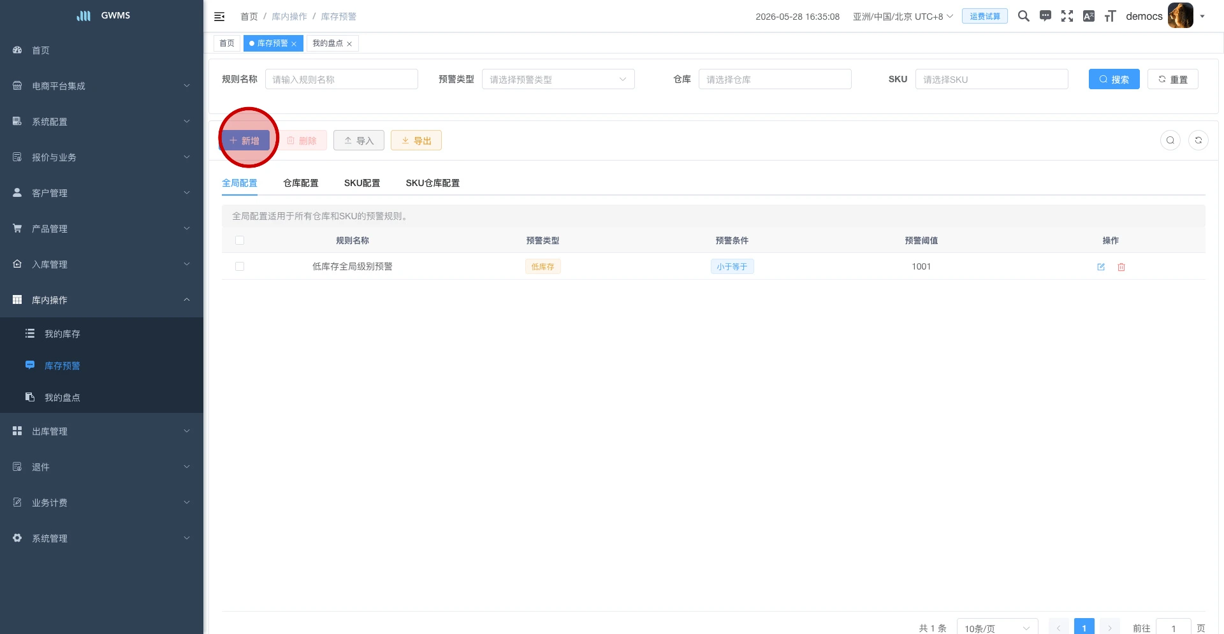Viewport: 1224px width, 634px height.
Task: Refresh the table with round refresh icon
Action: pyautogui.click(x=1198, y=140)
